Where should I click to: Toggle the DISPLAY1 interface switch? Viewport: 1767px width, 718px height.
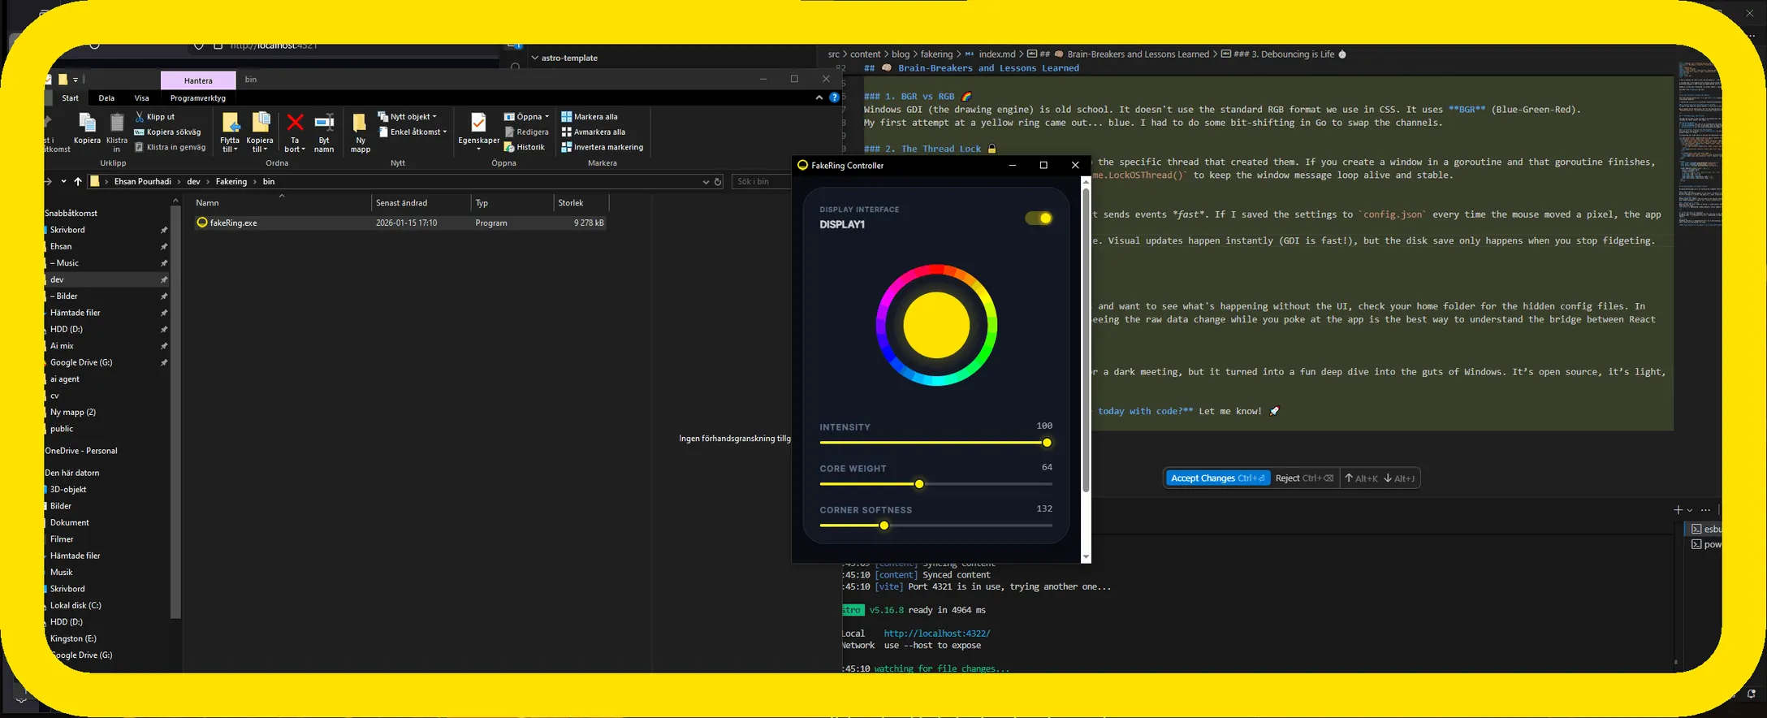coord(1039,218)
